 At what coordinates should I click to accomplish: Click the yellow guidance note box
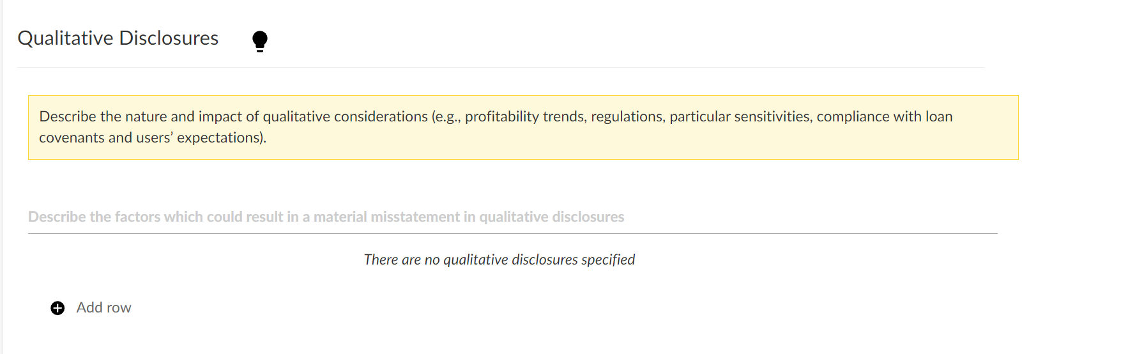click(x=522, y=127)
